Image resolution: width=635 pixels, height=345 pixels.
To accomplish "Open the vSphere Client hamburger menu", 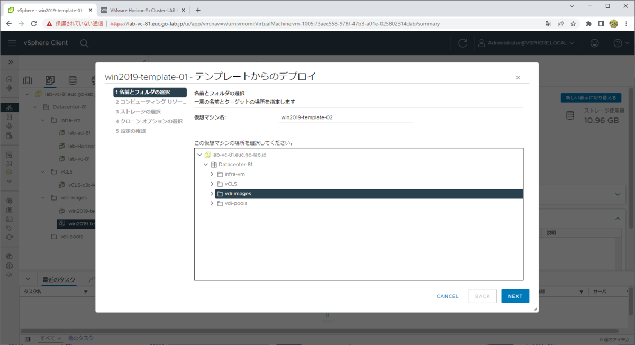I will 12,43.
